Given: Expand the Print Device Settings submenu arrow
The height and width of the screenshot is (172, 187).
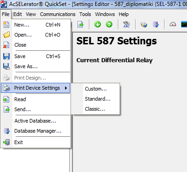Looking at the screenshot, I should [x=66, y=88].
